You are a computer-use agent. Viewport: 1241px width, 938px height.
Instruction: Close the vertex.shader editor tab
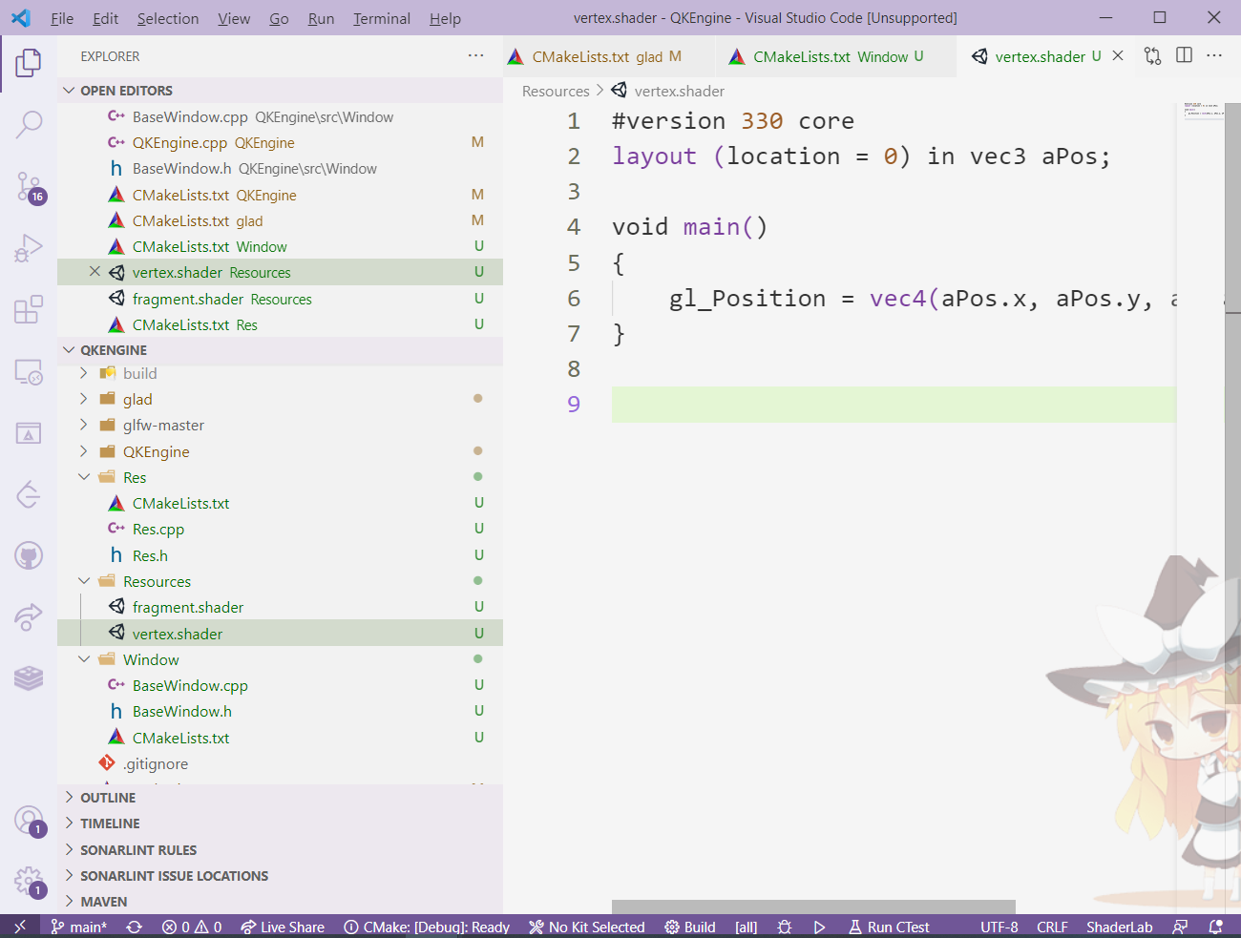1118,55
